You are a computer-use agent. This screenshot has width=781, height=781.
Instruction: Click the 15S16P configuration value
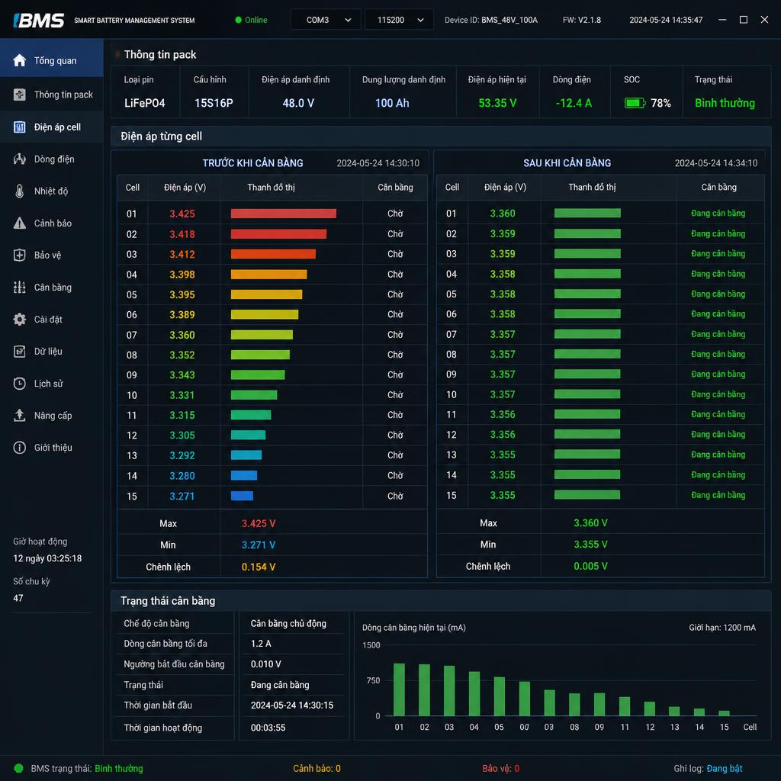(214, 103)
